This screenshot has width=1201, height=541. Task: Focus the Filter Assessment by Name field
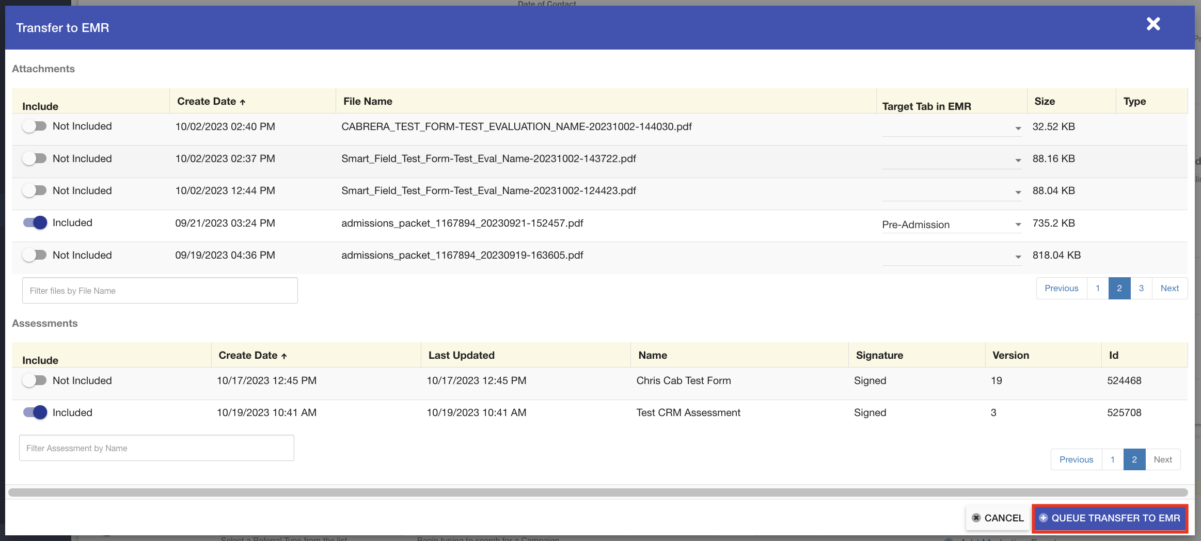pyautogui.click(x=156, y=449)
